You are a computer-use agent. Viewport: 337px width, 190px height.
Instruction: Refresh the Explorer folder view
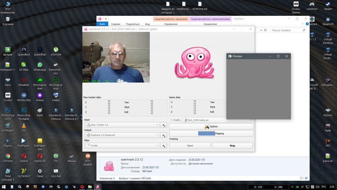tap(265, 30)
